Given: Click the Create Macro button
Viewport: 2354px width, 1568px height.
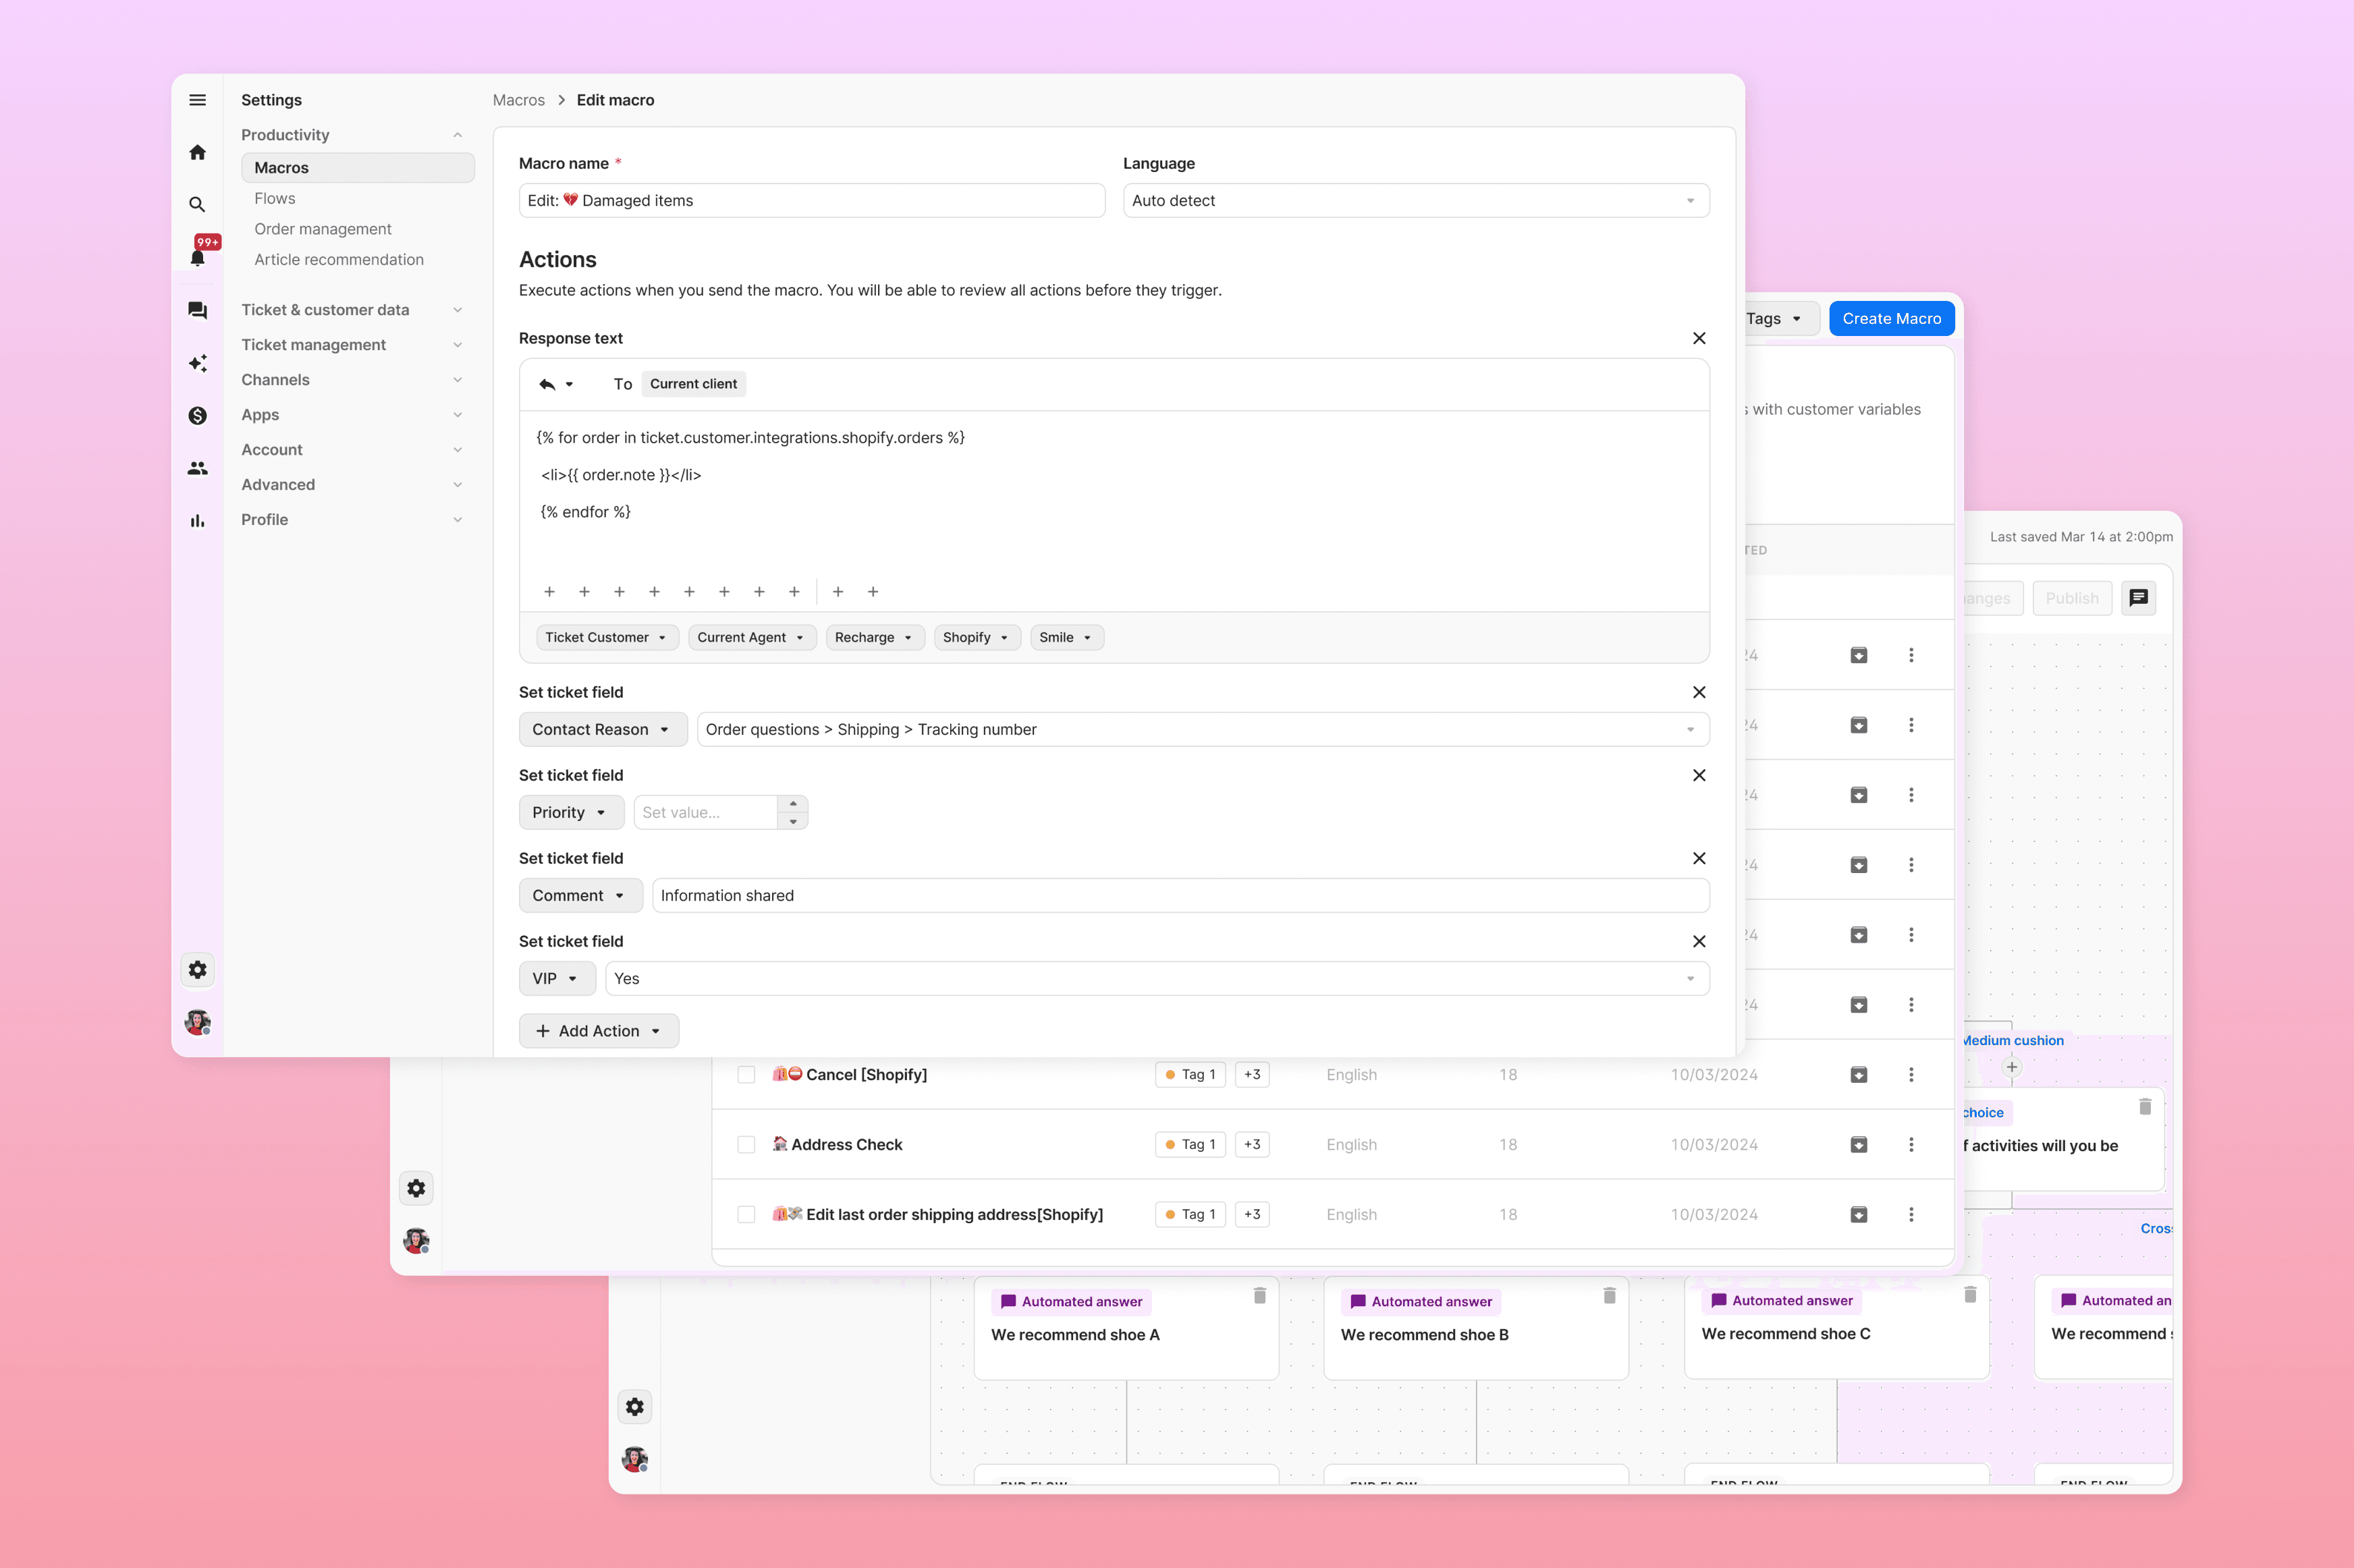Looking at the screenshot, I should pyautogui.click(x=1892, y=319).
